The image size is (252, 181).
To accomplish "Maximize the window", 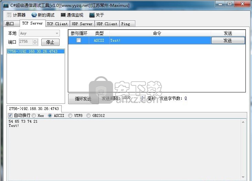I will (x=230, y=4).
